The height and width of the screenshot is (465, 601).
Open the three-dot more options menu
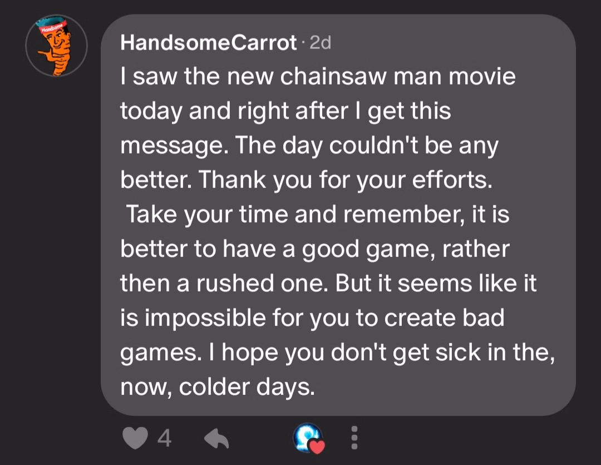pos(354,438)
